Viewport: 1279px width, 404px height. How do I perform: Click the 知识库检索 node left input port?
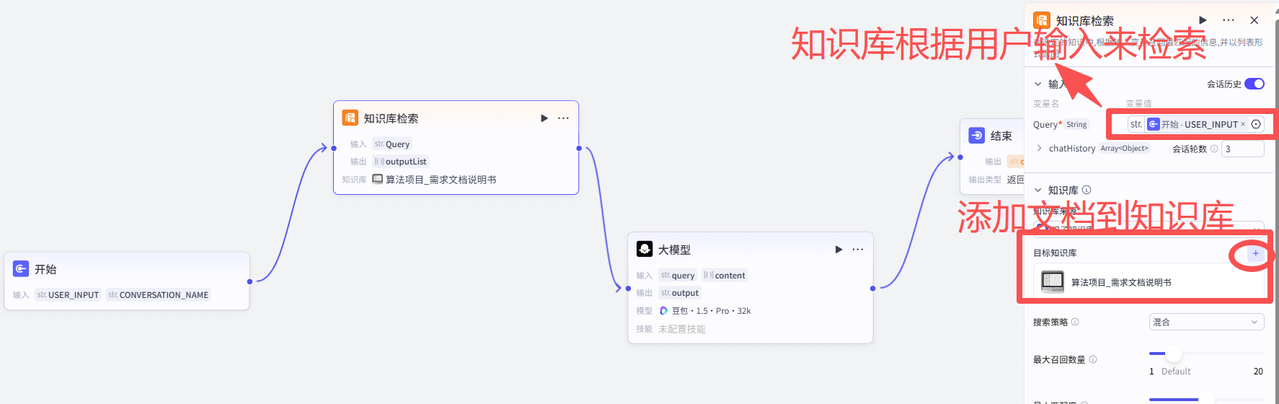334,148
